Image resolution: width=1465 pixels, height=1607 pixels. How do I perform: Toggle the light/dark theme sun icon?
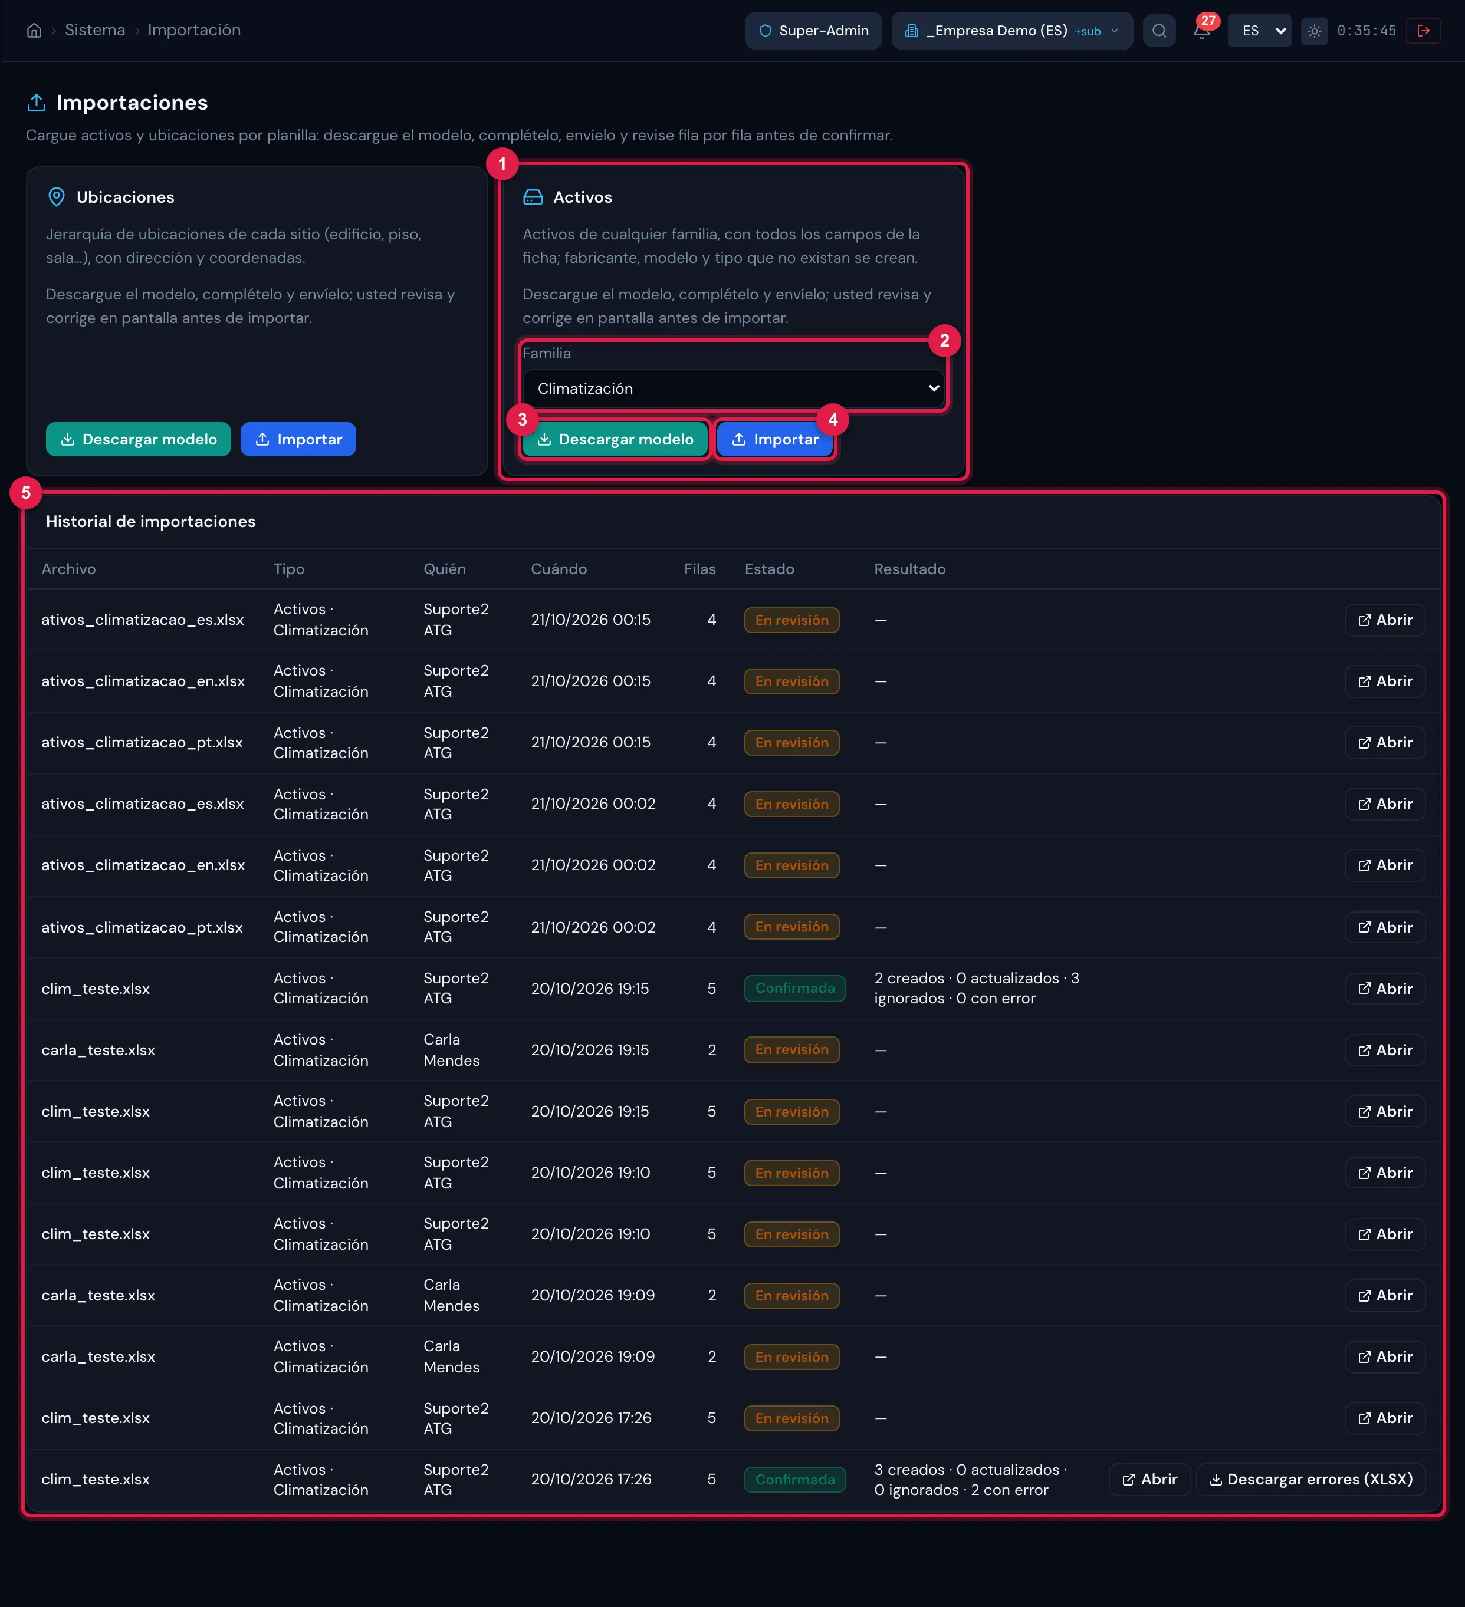(1314, 31)
